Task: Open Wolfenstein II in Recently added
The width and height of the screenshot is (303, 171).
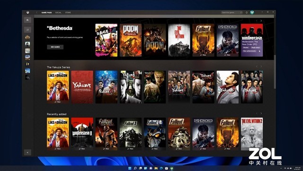Action: [x=82, y=134]
